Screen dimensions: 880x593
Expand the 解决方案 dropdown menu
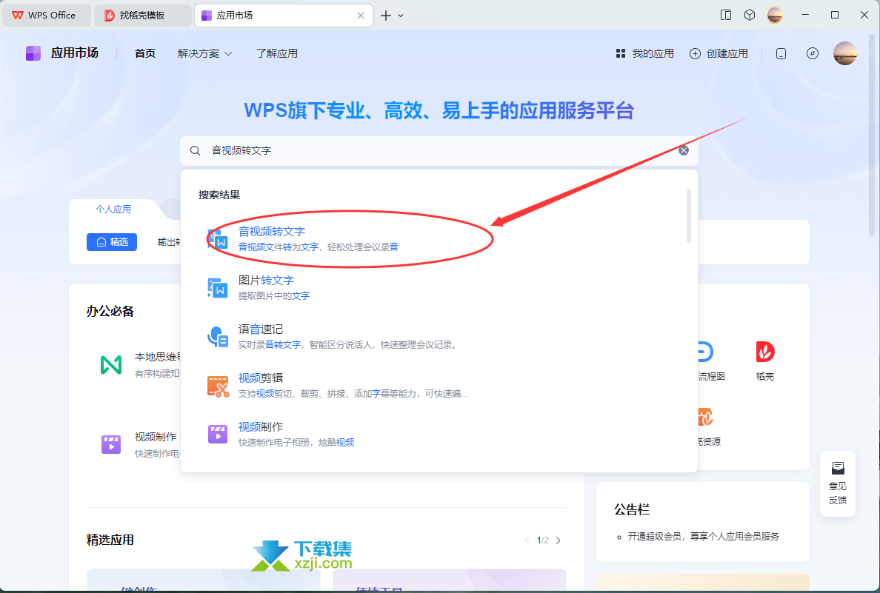pos(205,53)
